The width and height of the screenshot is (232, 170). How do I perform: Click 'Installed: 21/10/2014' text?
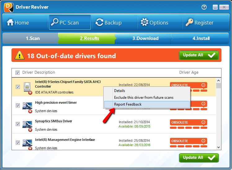pos(134,122)
